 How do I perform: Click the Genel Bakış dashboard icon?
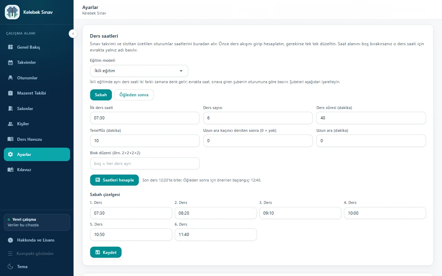pos(10,47)
